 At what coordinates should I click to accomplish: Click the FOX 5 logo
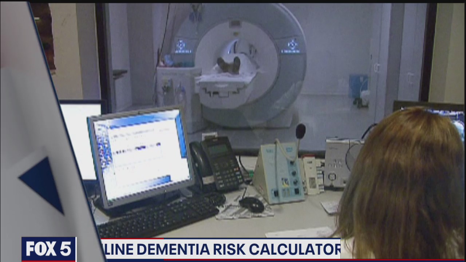49,249
